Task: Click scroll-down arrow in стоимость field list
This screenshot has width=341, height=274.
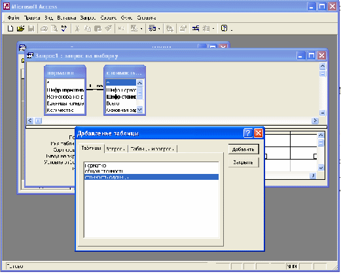Action: 140,110
